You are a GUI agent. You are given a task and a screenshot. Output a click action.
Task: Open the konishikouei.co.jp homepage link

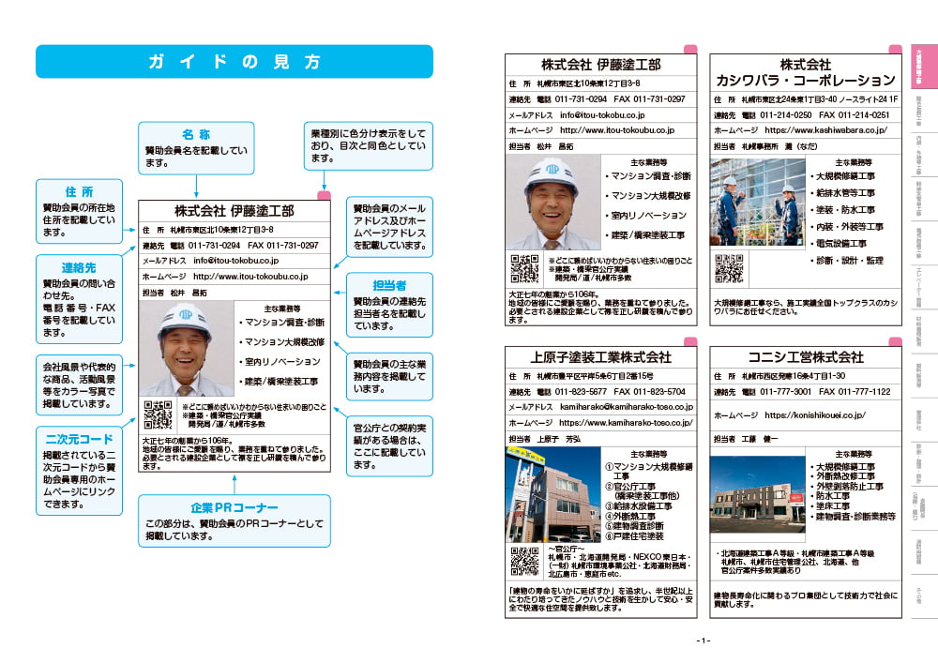815,414
